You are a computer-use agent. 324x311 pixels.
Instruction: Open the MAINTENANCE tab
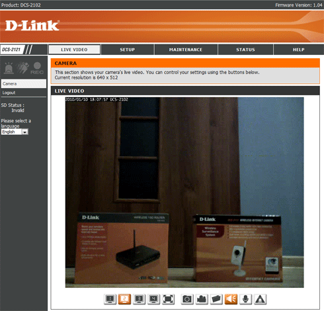(186, 50)
